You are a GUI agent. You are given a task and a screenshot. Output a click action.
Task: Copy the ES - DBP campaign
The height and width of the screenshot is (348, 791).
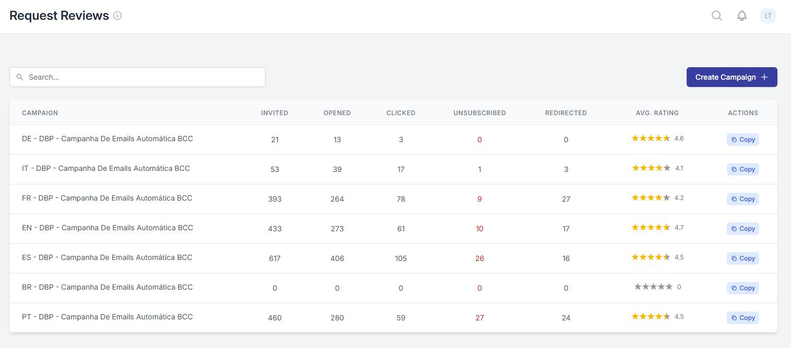pos(743,258)
